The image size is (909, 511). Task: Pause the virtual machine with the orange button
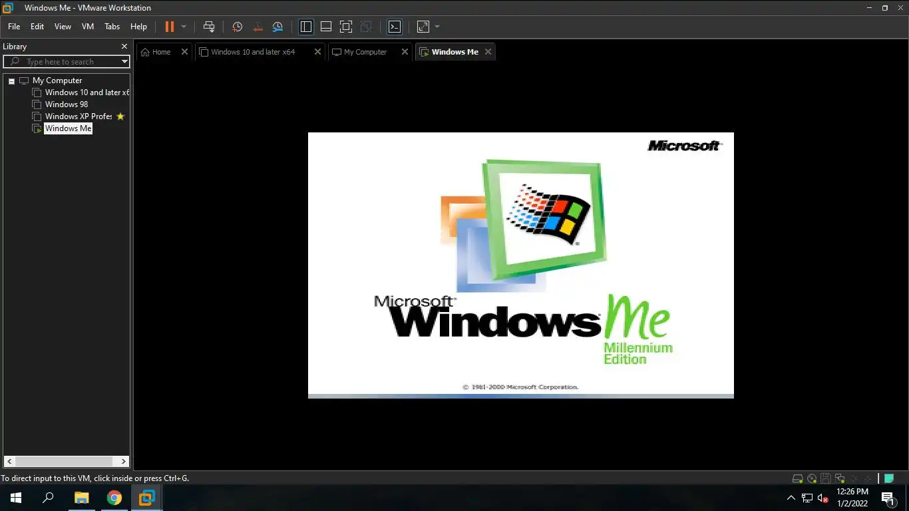coord(169,27)
